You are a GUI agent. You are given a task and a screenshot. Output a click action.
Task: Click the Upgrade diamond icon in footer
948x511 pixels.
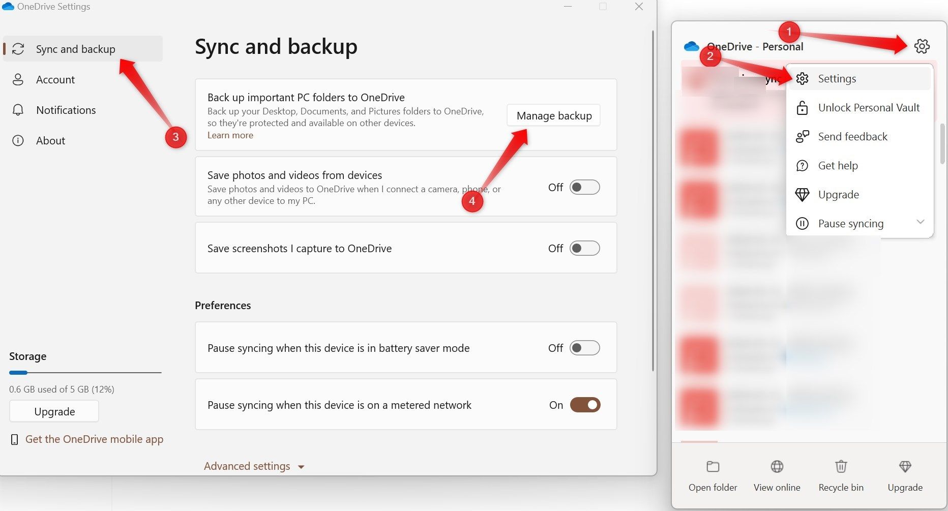905,466
